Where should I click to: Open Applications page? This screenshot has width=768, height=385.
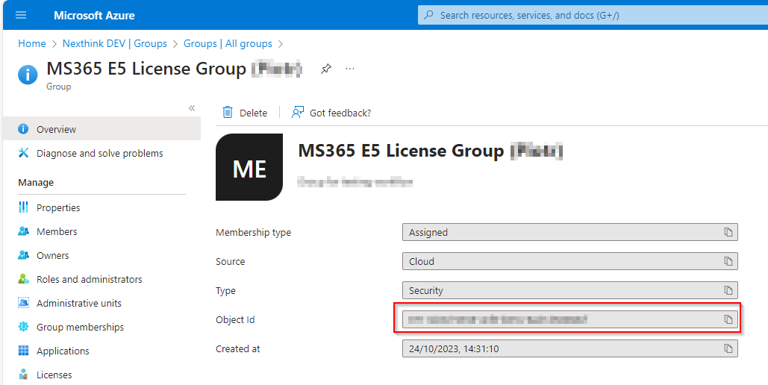pyautogui.click(x=63, y=351)
